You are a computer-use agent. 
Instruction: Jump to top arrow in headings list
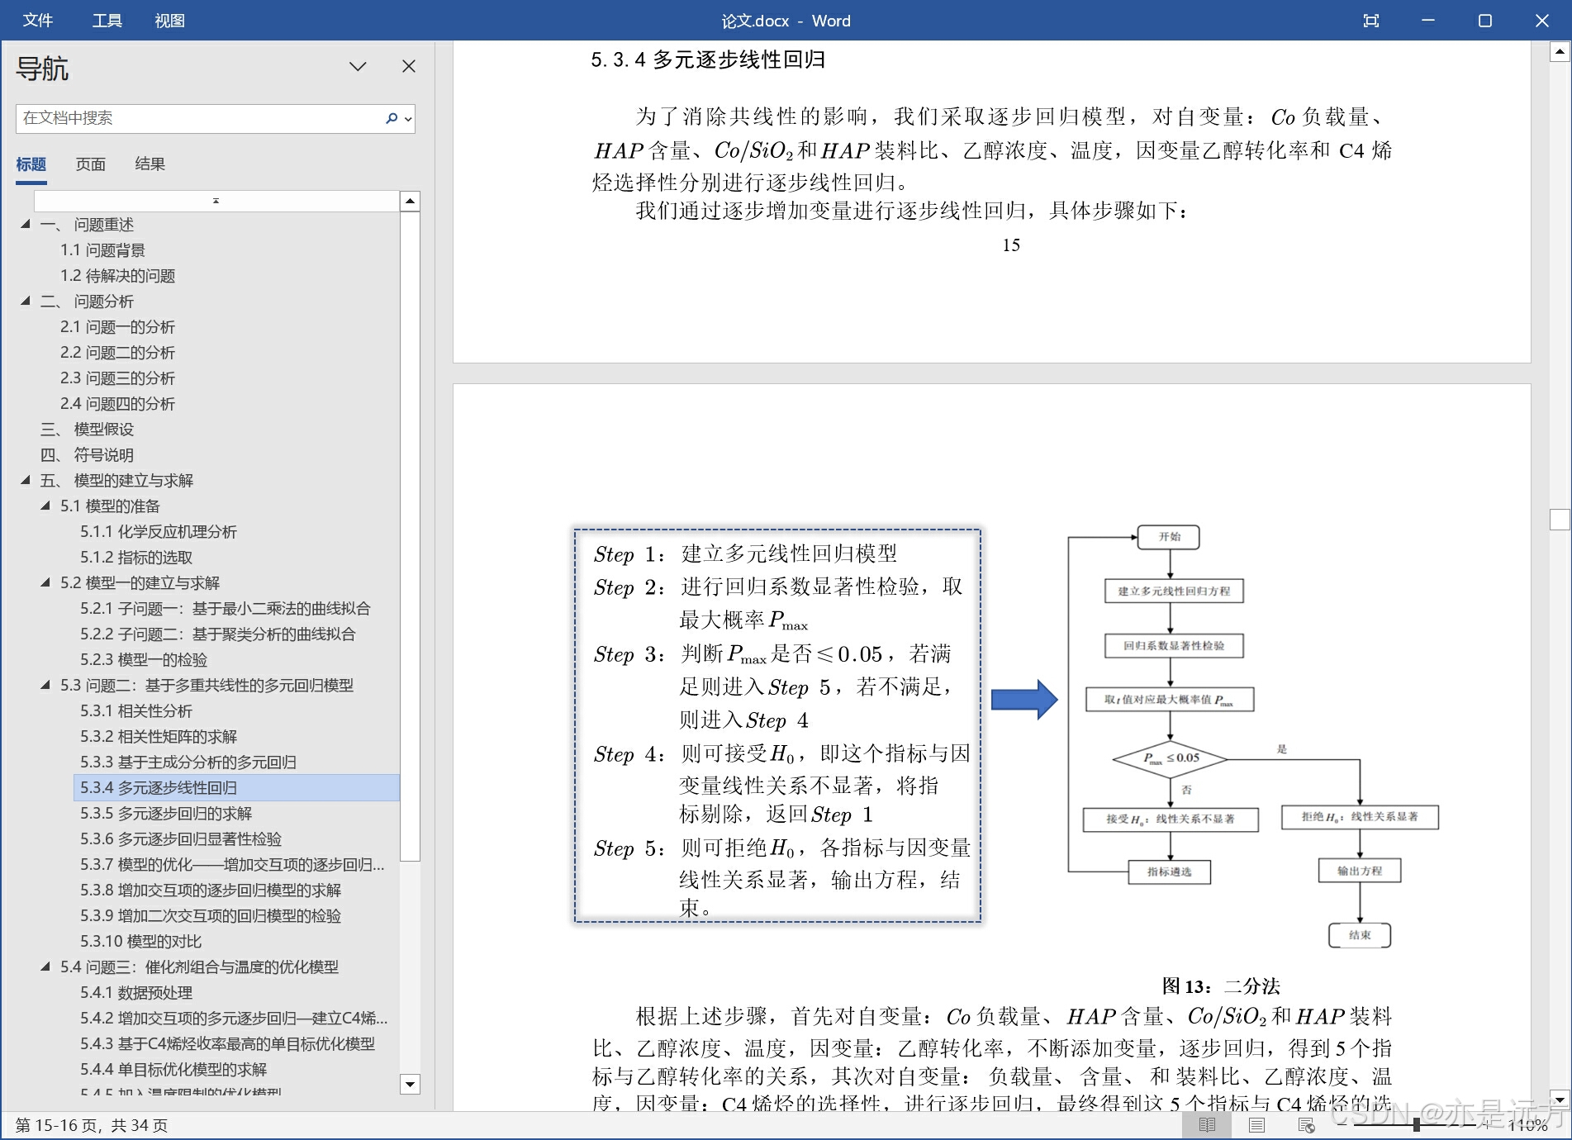pos(216,201)
